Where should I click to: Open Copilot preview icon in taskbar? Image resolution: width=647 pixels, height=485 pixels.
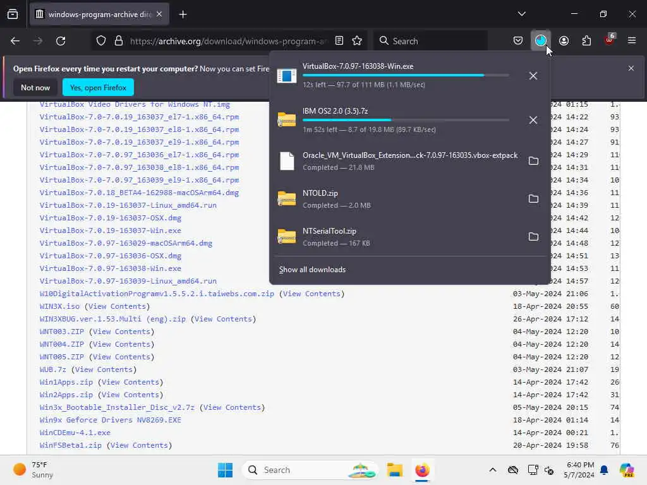click(x=627, y=470)
